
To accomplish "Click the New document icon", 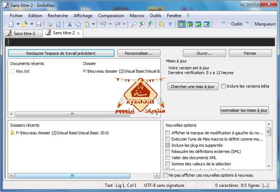I will [x=11, y=24].
